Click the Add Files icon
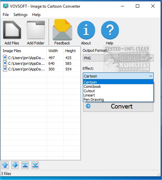The image size is (162, 180). [12, 30]
